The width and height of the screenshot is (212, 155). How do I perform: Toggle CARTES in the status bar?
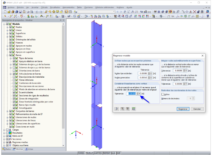click(x=98, y=153)
